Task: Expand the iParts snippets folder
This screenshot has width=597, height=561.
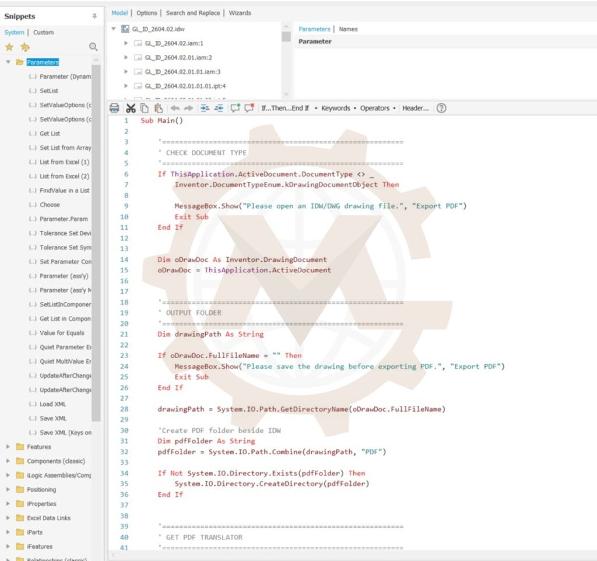Action: click(8, 532)
